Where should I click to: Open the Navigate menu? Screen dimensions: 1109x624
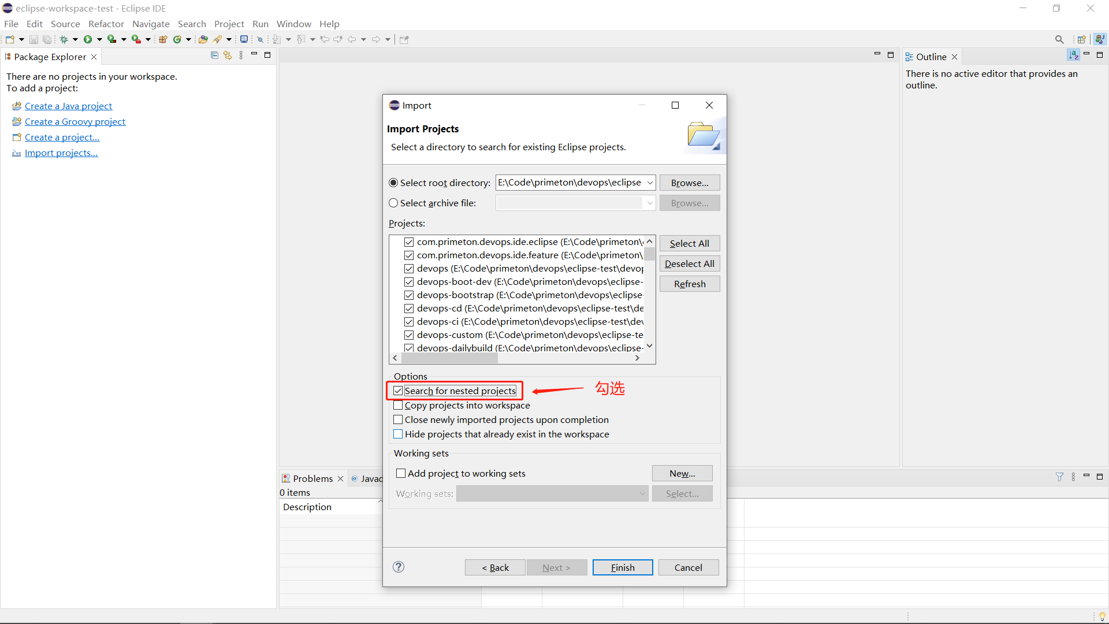click(x=151, y=24)
